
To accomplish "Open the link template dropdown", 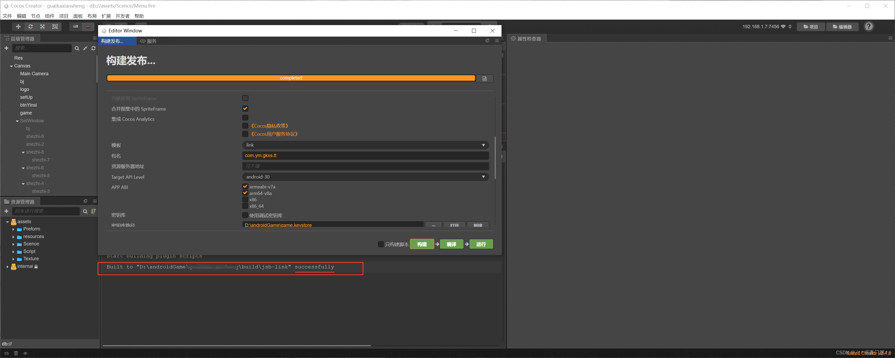I will pos(365,145).
